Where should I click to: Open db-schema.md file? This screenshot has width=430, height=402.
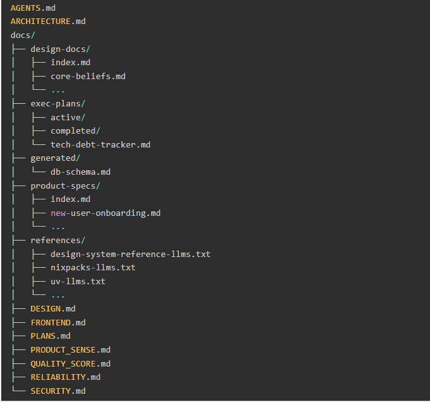[x=81, y=172]
